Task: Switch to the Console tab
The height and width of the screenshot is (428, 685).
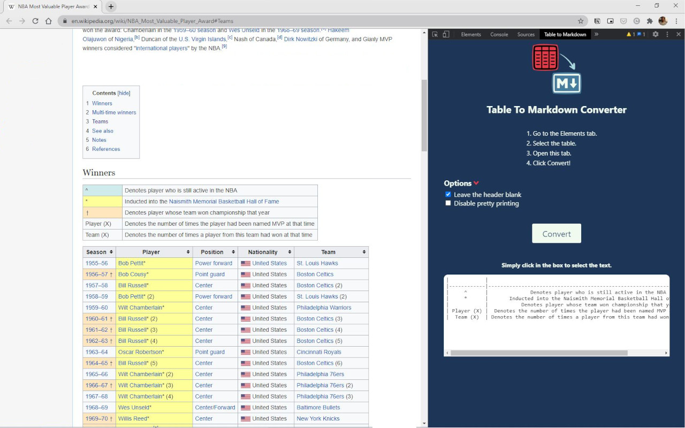Action: 499,34
